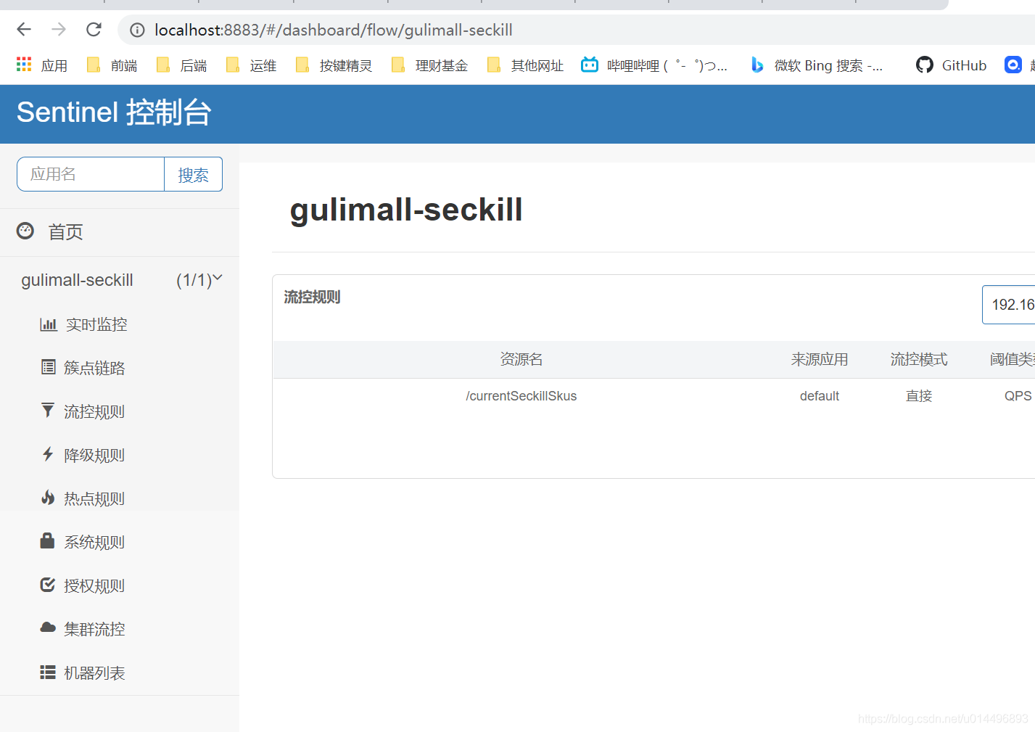Open 流控规则 sidebar label
Screen dimensions: 1035x732
point(94,411)
